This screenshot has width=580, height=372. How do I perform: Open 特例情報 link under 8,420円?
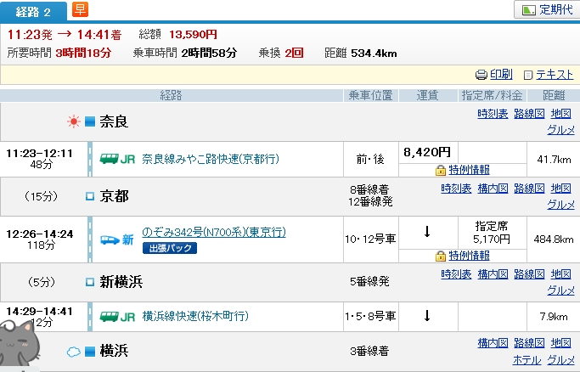click(469, 170)
